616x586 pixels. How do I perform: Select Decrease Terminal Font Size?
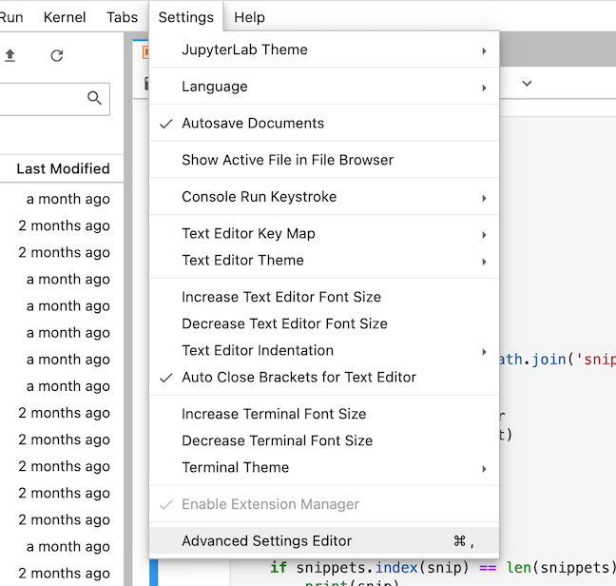[x=324, y=441]
